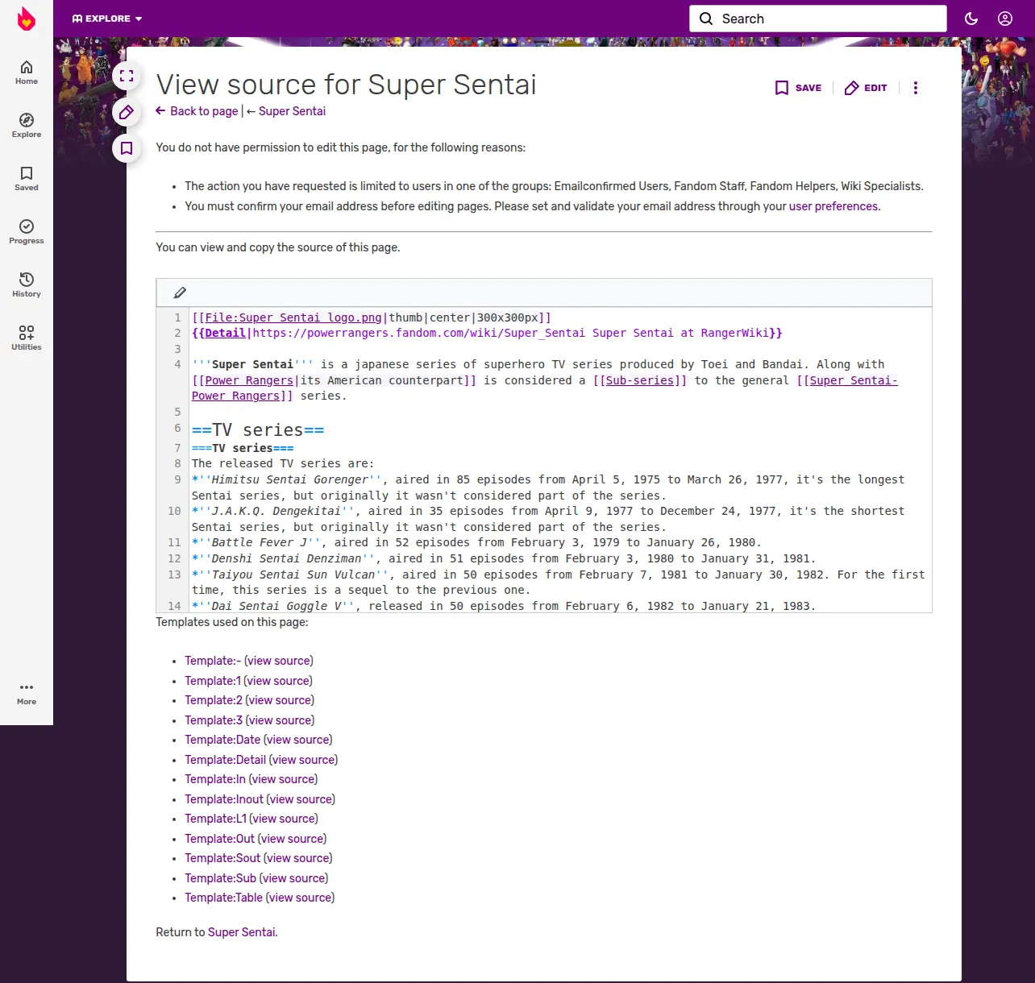Open the Template:- link
The image size is (1035, 983).
(x=213, y=661)
